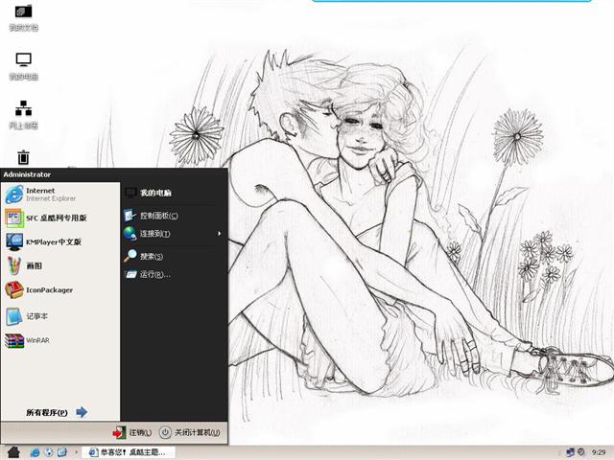
Task: Launch IconPackager from start menu
Action: (60, 290)
